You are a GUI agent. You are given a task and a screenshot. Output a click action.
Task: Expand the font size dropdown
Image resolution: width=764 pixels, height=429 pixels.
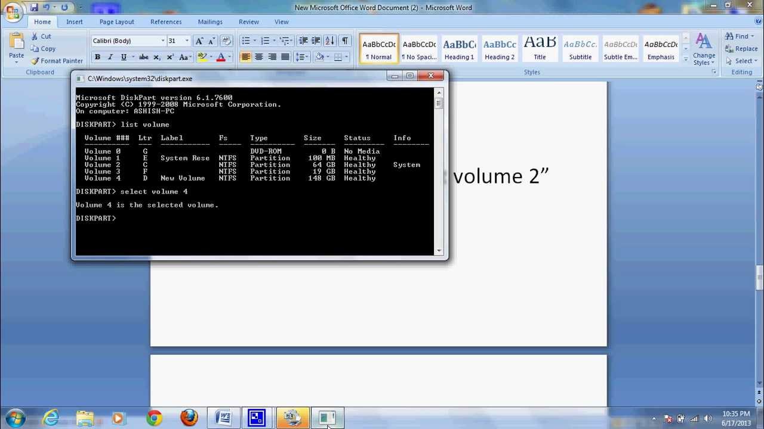(187, 41)
